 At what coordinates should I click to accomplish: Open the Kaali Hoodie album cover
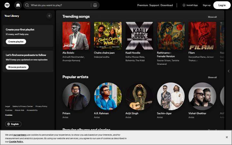point(140,36)
